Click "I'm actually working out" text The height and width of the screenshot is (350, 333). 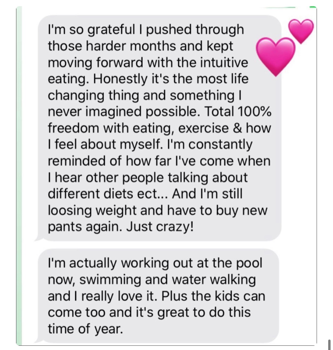(107, 263)
